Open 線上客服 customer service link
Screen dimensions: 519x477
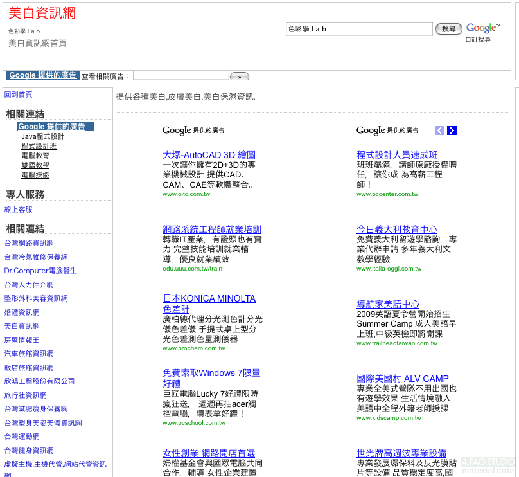point(18,210)
